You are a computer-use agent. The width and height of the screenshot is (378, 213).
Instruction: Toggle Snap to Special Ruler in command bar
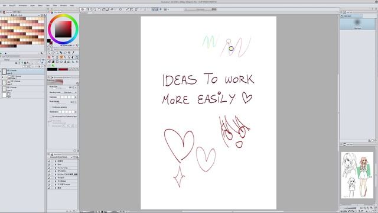(157, 9)
